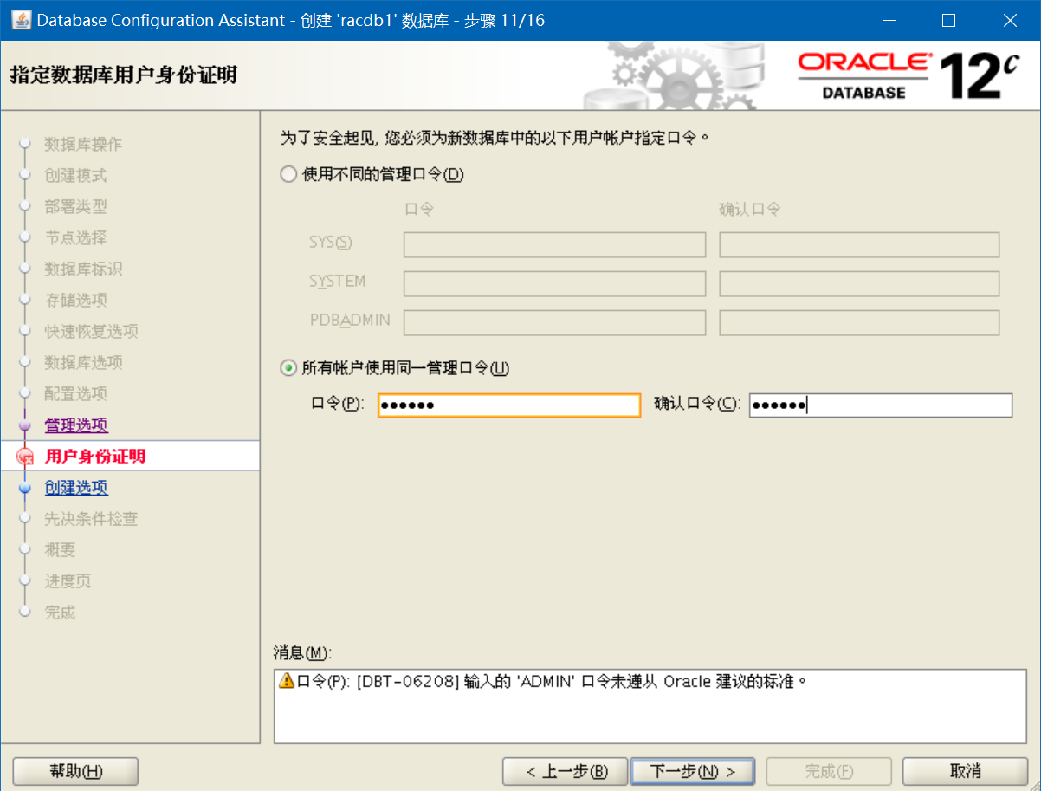Click the Oracle Database 12c logo
The height and width of the screenshot is (791, 1041).
pyautogui.click(x=909, y=76)
